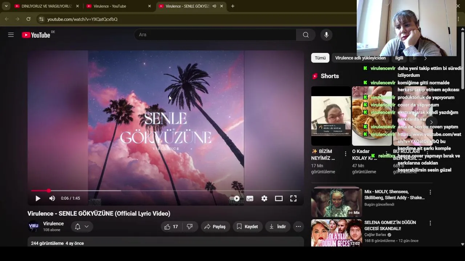Viewport: 465px width, 261px height.
Task: Toggle the autoplay switch in the player
Action: click(x=235, y=198)
